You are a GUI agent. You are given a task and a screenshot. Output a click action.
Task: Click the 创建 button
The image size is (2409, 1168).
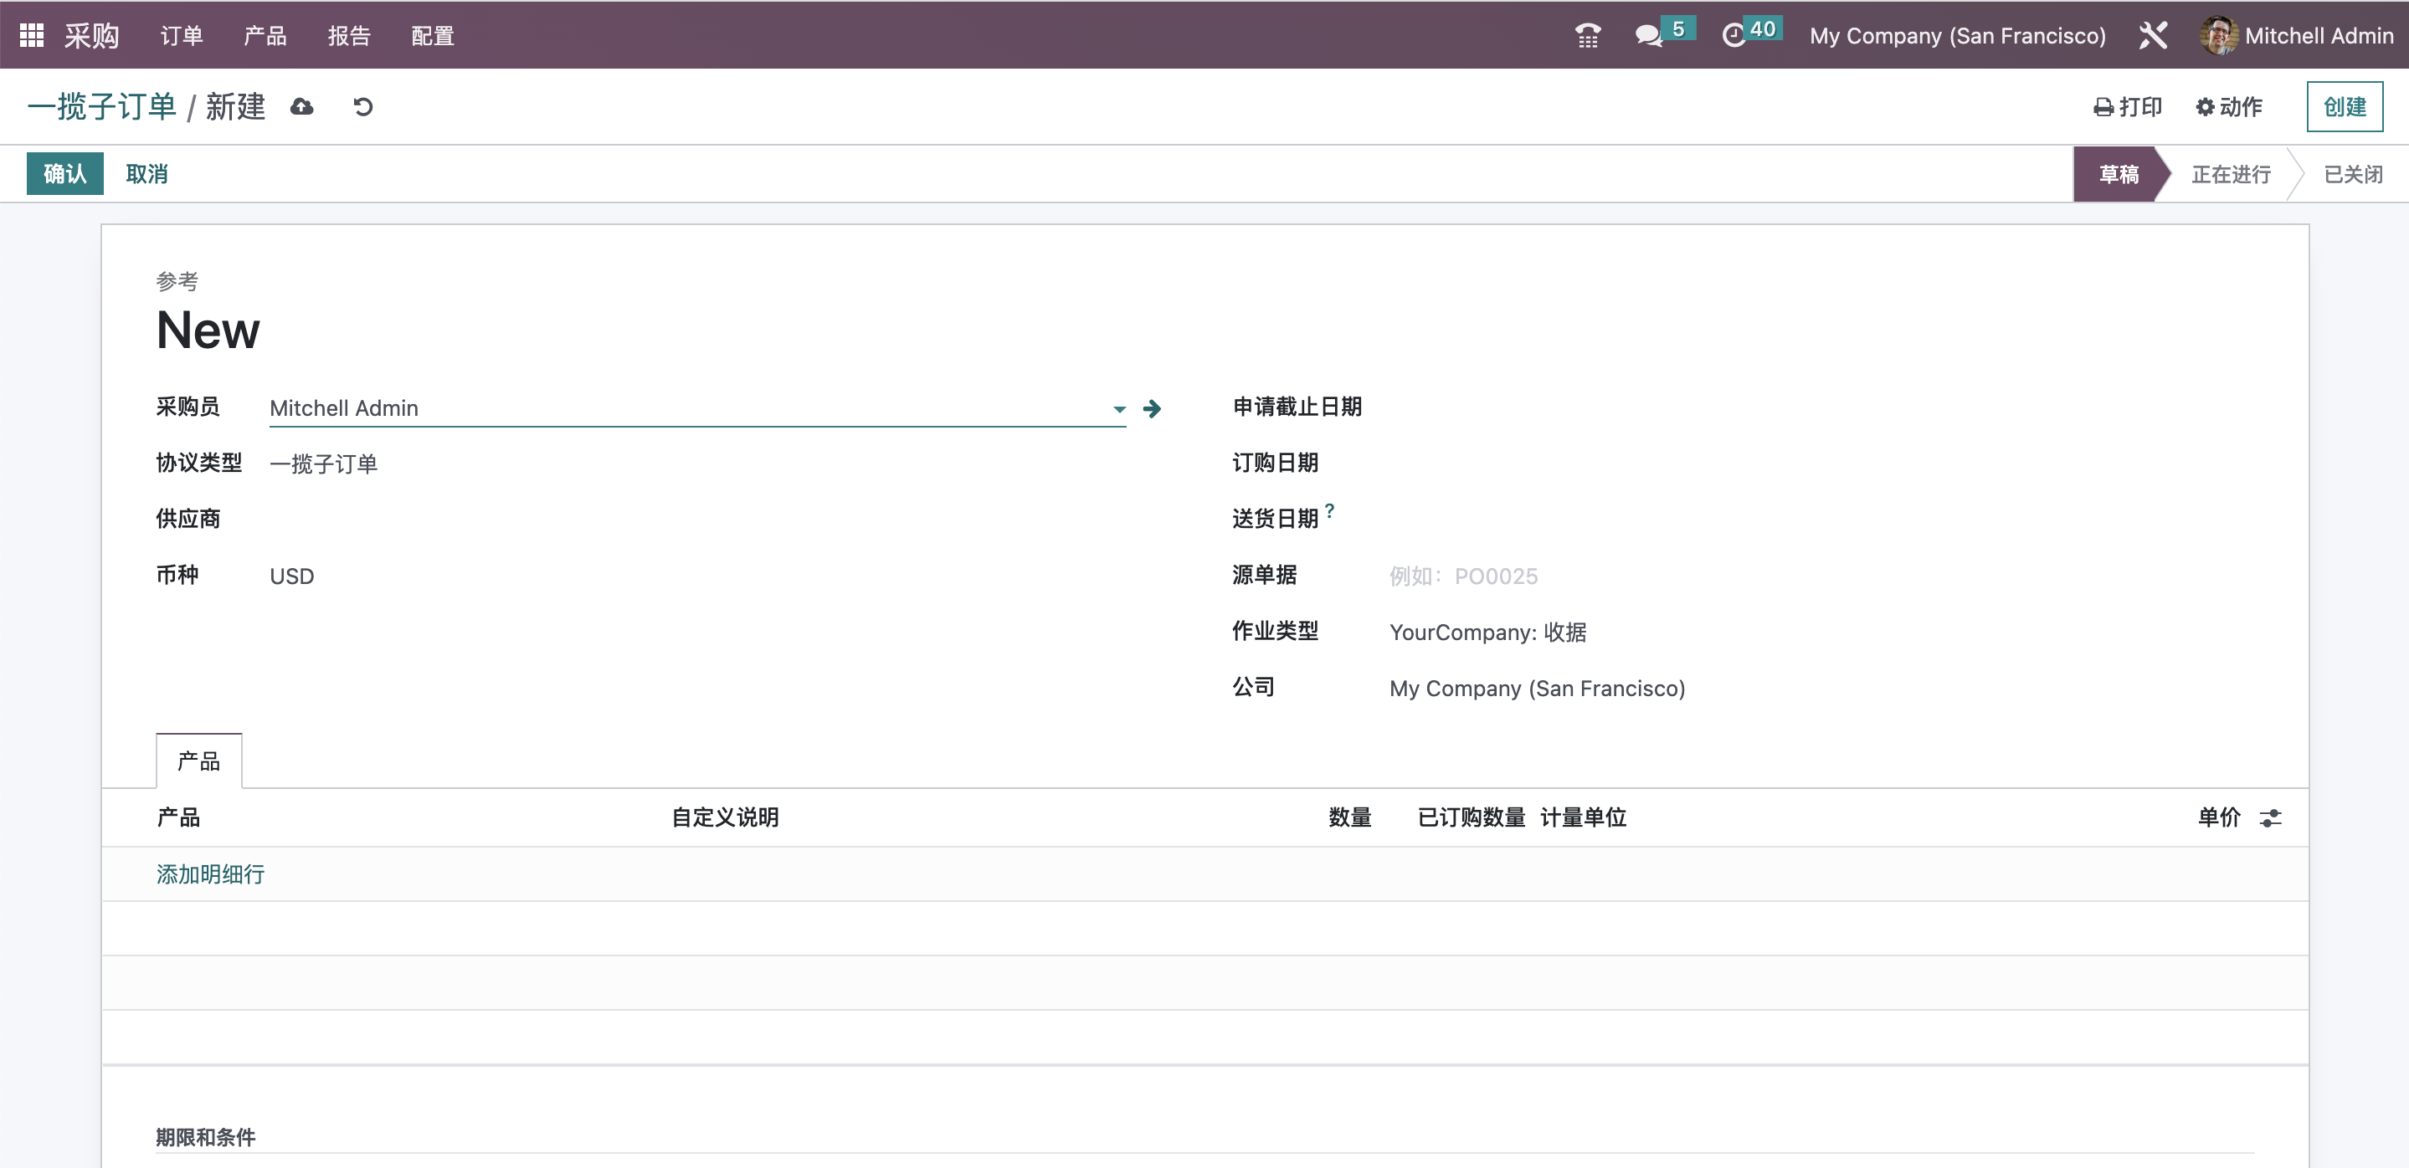[x=2344, y=106]
